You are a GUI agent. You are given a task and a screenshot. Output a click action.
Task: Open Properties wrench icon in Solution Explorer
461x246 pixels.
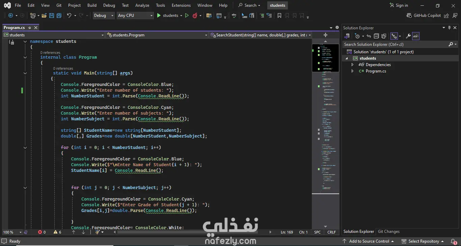click(408, 36)
